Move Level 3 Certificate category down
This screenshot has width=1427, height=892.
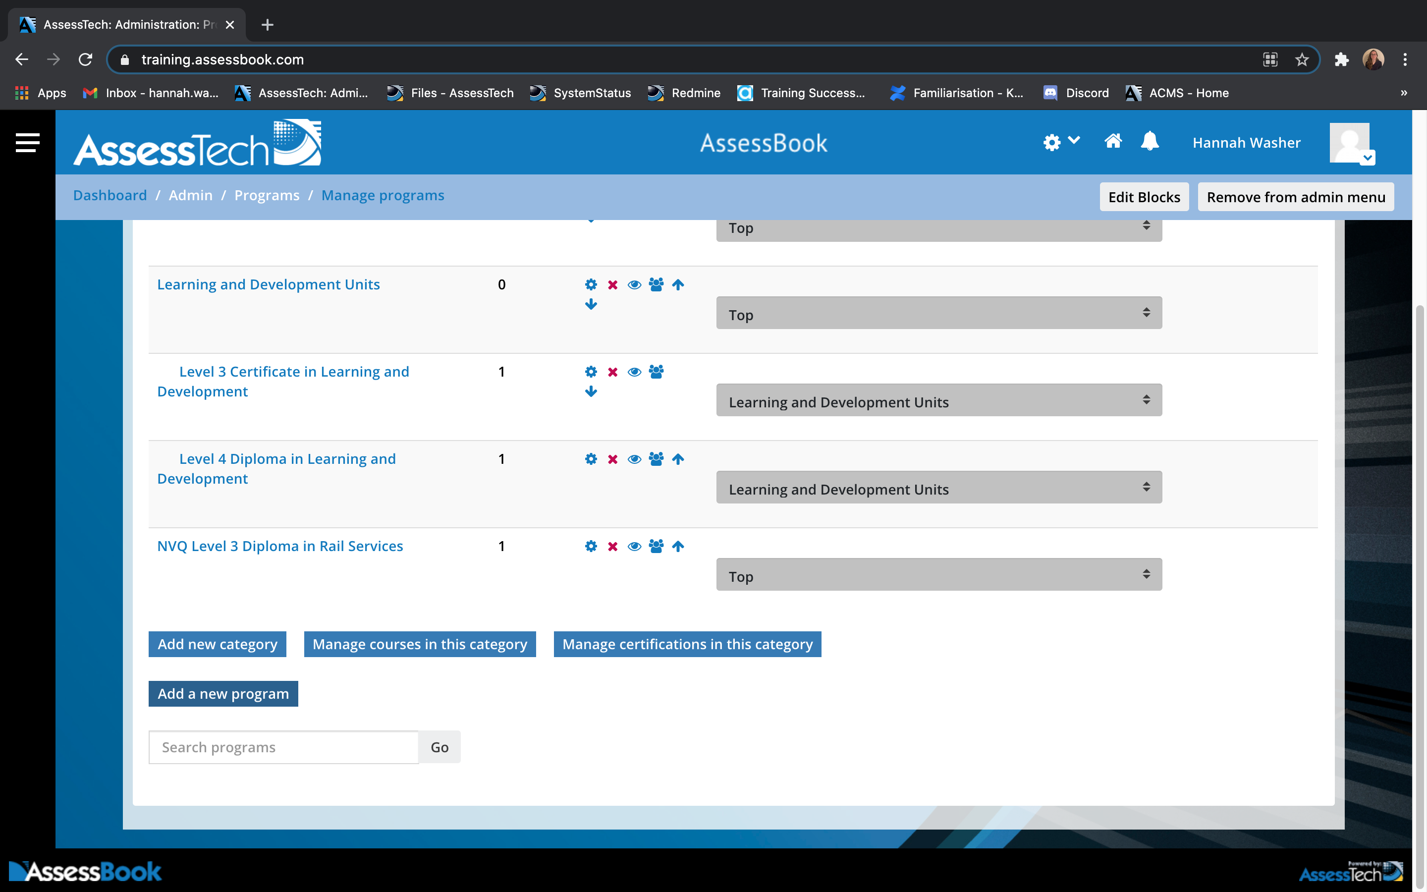(x=591, y=391)
